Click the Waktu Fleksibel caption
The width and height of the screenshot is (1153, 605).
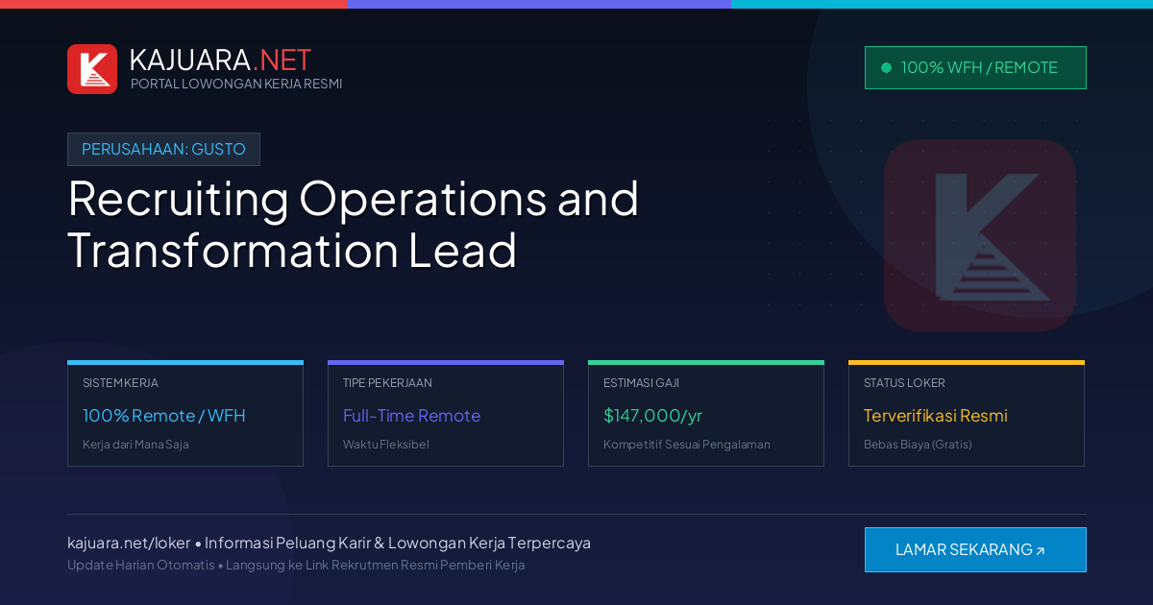click(386, 445)
